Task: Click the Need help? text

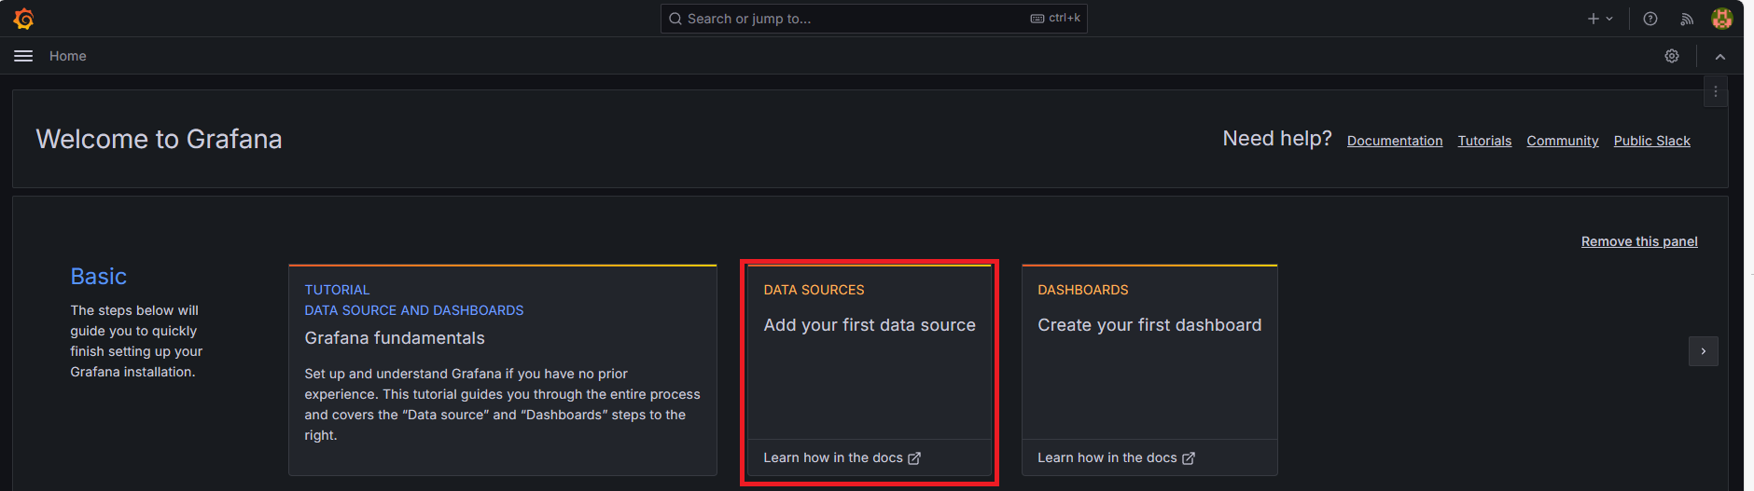Action: click(1277, 139)
